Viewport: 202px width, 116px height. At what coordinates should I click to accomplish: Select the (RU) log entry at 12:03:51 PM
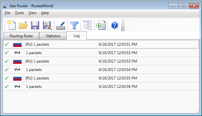(x=101, y=44)
